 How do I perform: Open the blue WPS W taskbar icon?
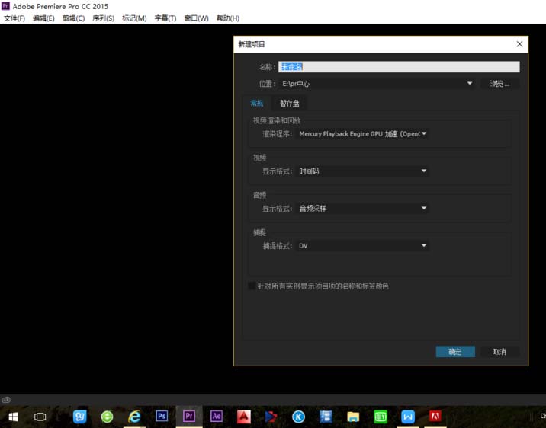408,417
